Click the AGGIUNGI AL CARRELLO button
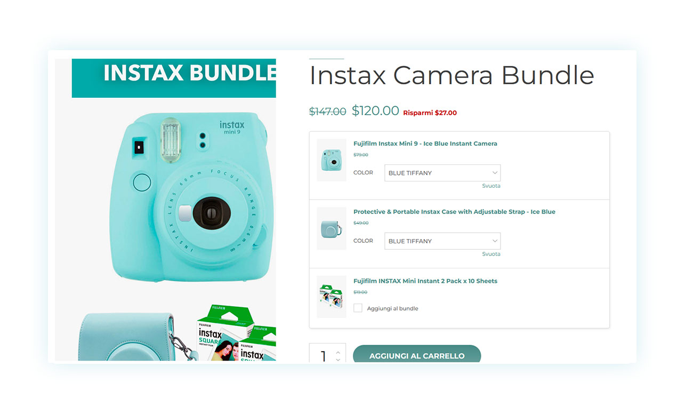The height and width of the screenshot is (414, 693). click(417, 354)
